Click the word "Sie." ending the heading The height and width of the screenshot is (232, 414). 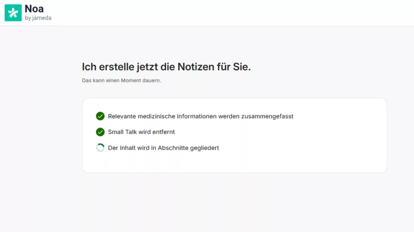pos(241,67)
